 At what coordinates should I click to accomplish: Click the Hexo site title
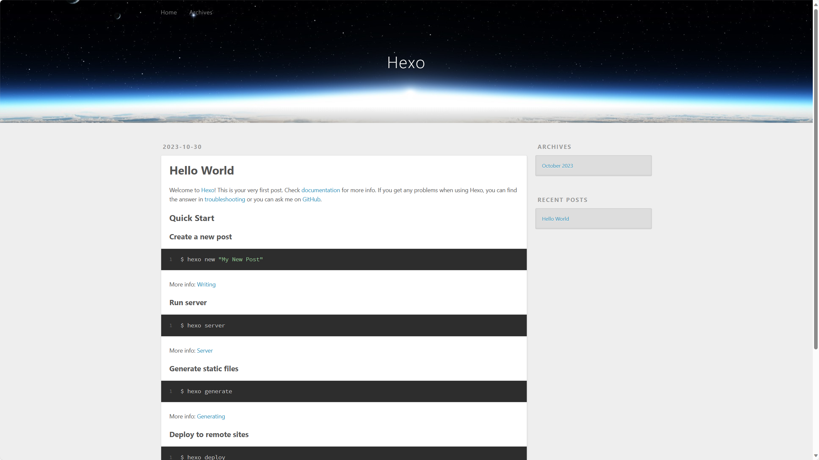click(406, 63)
